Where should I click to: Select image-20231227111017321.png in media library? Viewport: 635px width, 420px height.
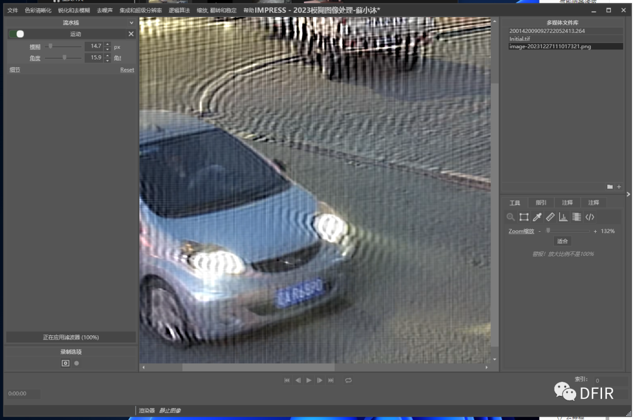[566, 46]
